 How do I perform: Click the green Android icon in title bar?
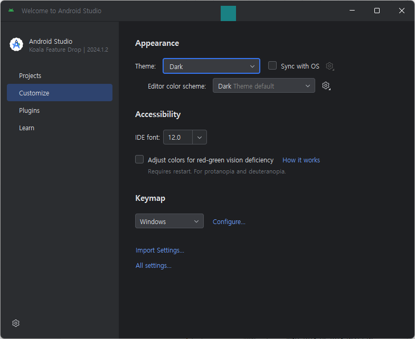[11, 11]
